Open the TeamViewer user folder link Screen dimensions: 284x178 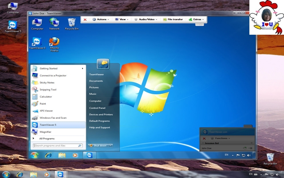click(96, 74)
